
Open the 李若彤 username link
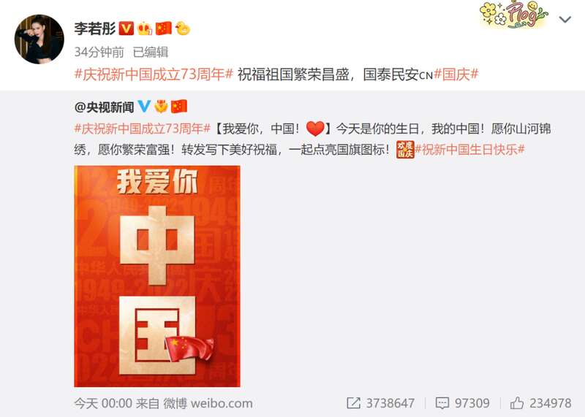click(95, 28)
